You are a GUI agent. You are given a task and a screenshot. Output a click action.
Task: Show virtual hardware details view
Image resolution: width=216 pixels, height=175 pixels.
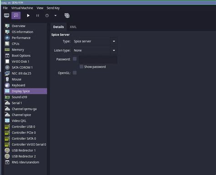click(16, 15)
